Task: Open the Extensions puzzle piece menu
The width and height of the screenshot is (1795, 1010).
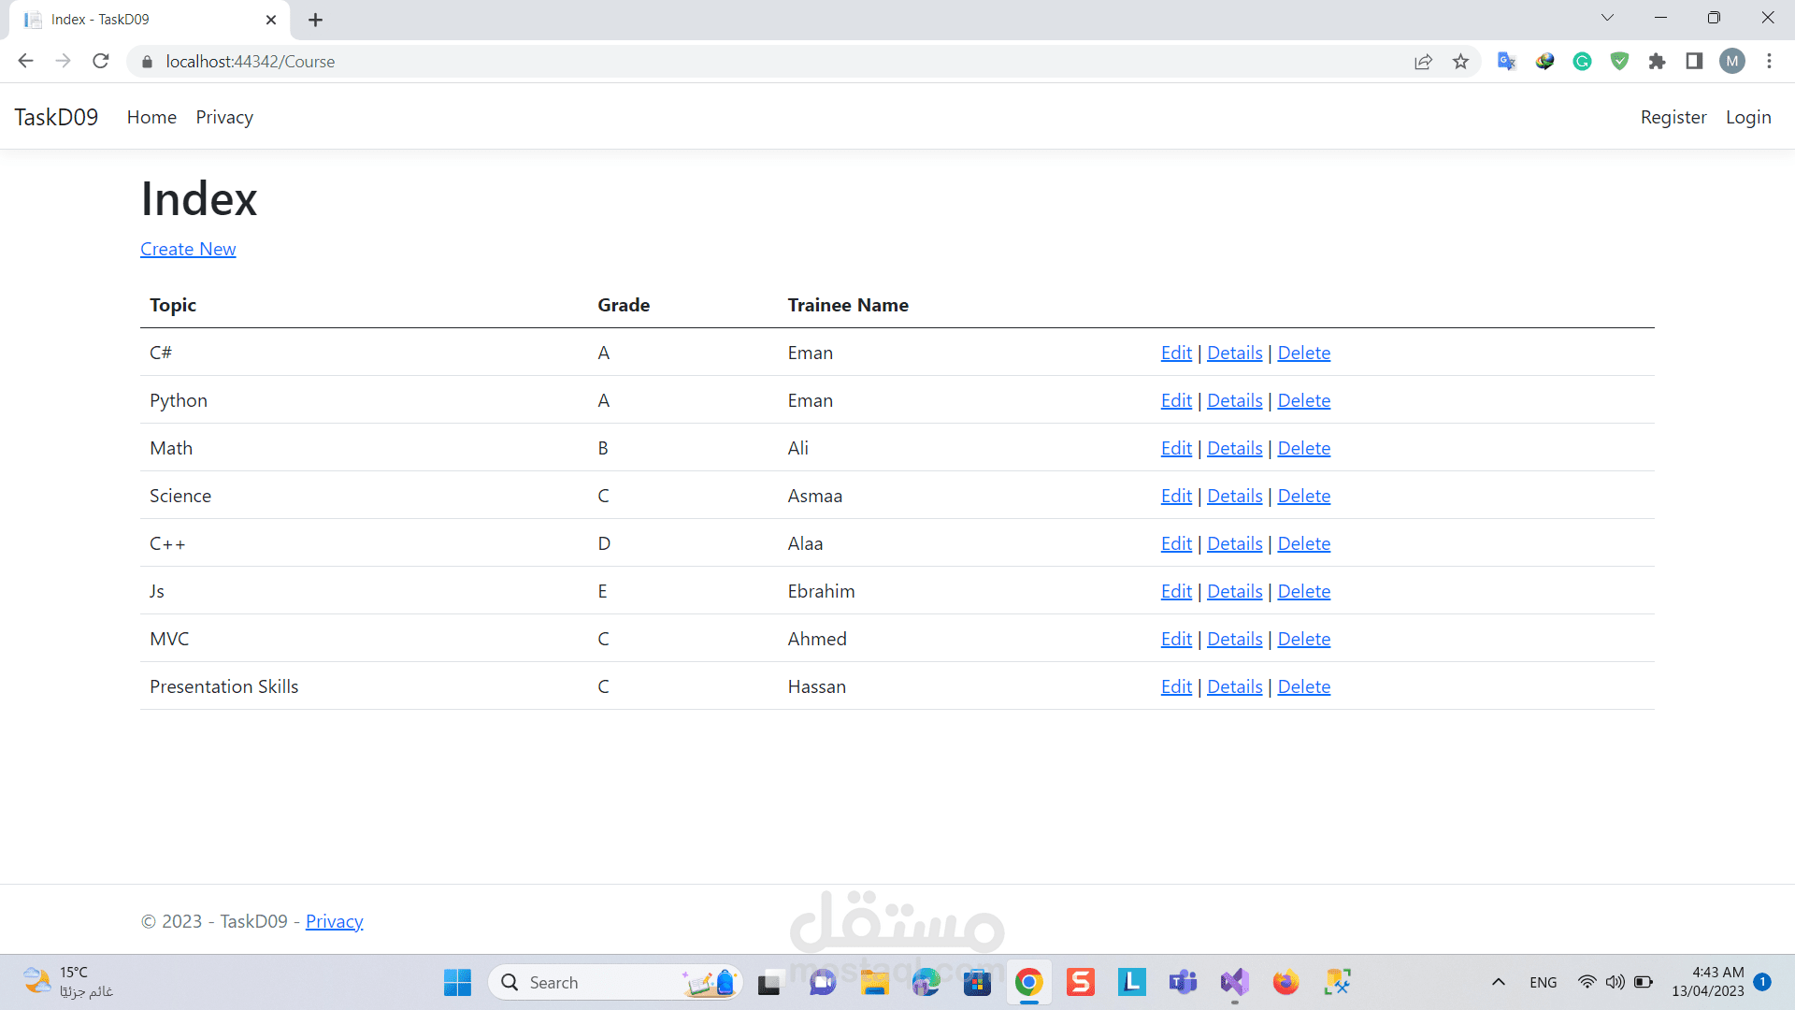Action: 1657,62
